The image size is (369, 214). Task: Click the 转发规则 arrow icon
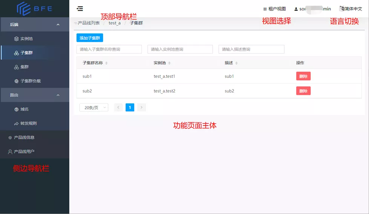[x=16, y=123]
